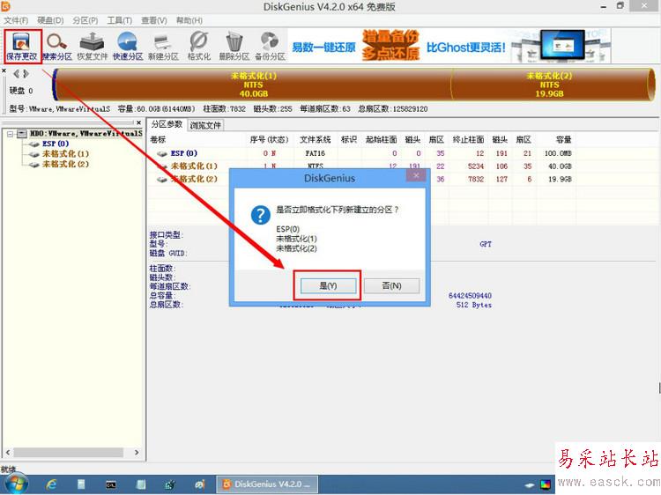661x495 pixels.
Task: Open the Disk (硬盘) menu
Action: point(50,20)
